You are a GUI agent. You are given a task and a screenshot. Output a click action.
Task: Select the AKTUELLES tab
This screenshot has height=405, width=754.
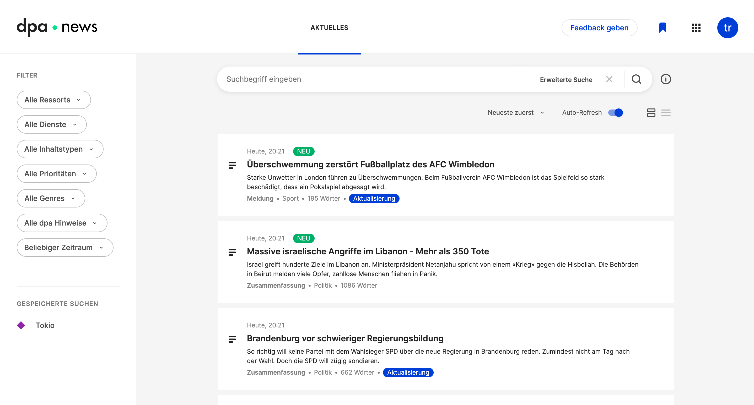click(x=329, y=28)
